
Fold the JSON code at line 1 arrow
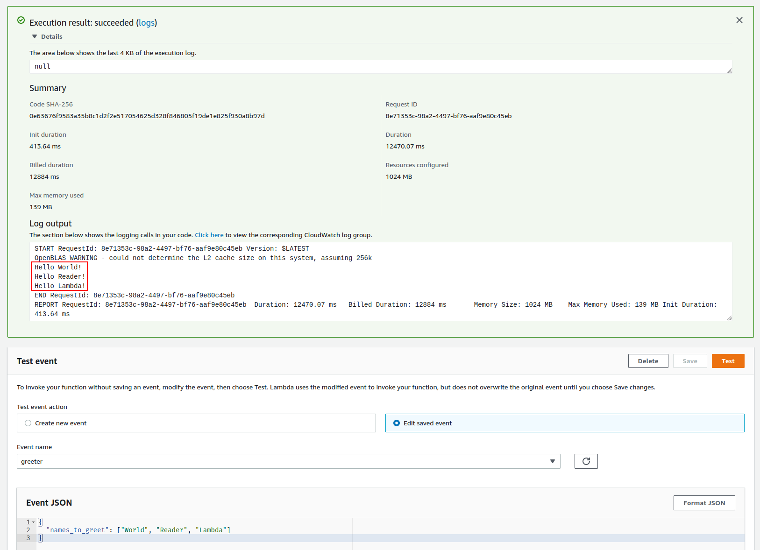pos(33,522)
